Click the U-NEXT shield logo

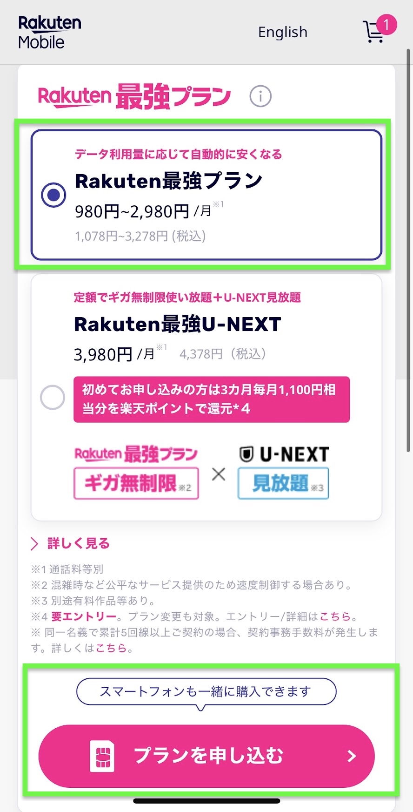(x=246, y=454)
